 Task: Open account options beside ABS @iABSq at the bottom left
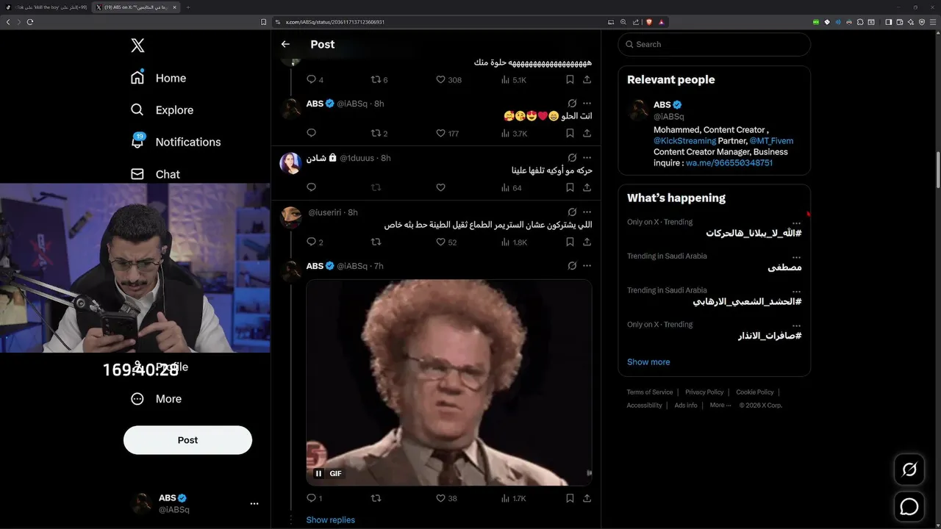(x=254, y=504)
